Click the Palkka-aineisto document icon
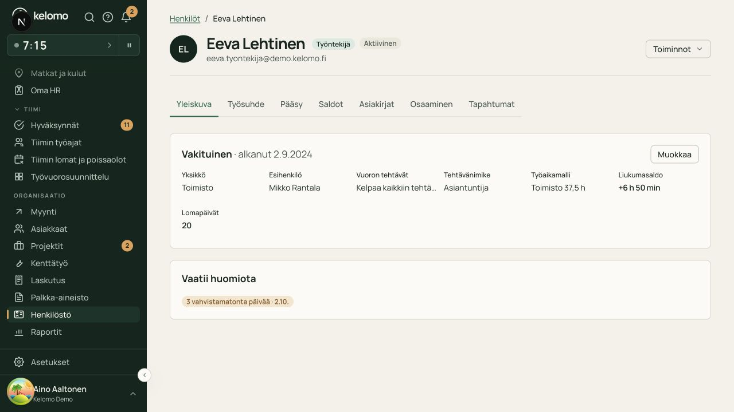 [19, 298]
